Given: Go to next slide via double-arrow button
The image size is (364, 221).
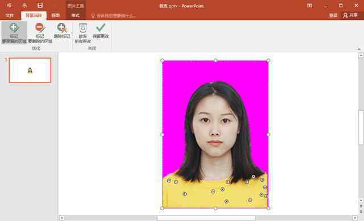Looking at the screenshot, I should [361, 211].
